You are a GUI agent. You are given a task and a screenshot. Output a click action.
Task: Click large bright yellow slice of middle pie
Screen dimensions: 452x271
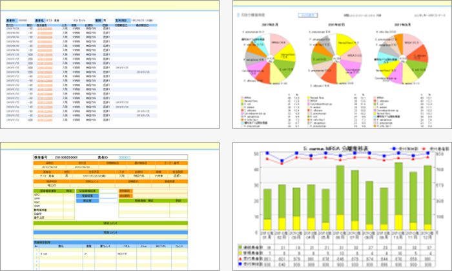pos(347,43)
